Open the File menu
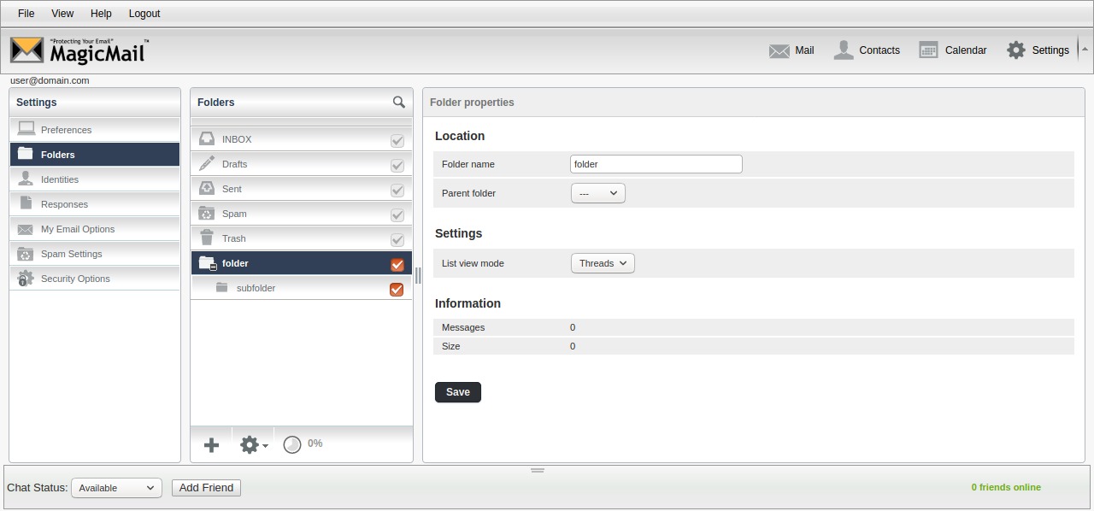1094x511 pixels. pyautogui.click(x=26, y=14)
